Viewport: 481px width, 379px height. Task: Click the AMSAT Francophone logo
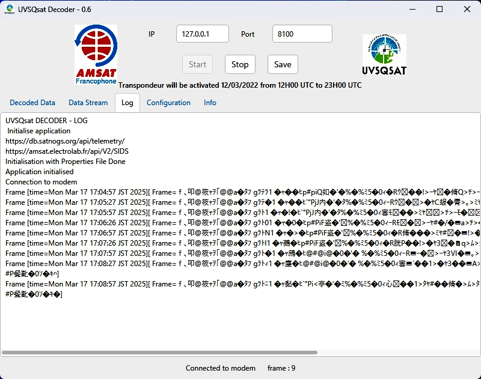tap(95, 54)
